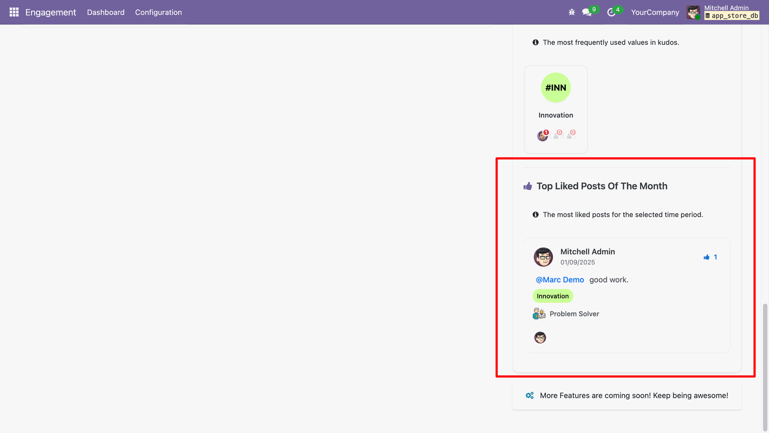This screenshot has width=769, height=433.
Task: Open the apps grid menu icon
Action: (14, 12)
